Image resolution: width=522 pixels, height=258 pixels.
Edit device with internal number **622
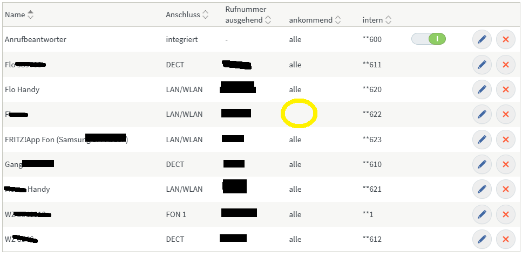tap(482, 114)
